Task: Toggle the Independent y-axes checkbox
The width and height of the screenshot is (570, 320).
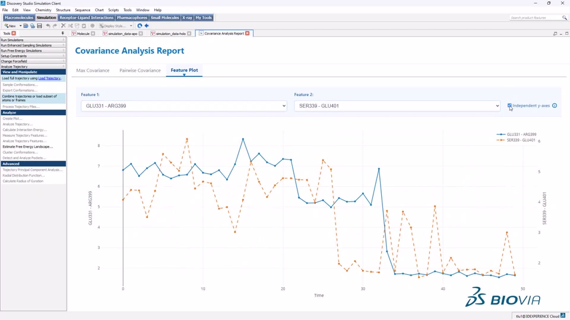Action: coord(509,105)
